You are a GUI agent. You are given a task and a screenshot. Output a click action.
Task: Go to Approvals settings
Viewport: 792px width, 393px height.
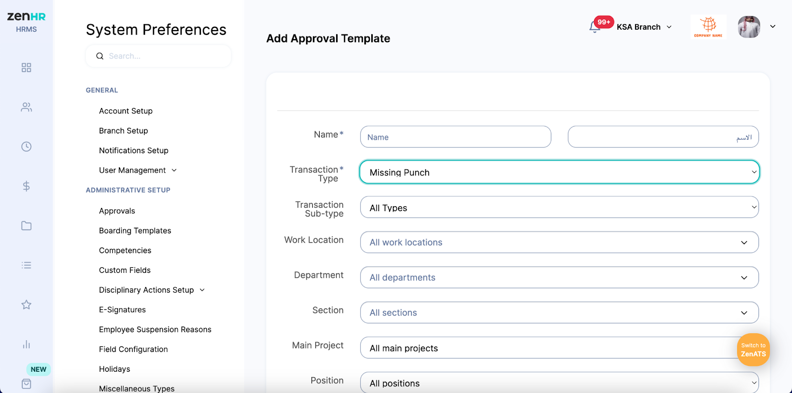117,211
